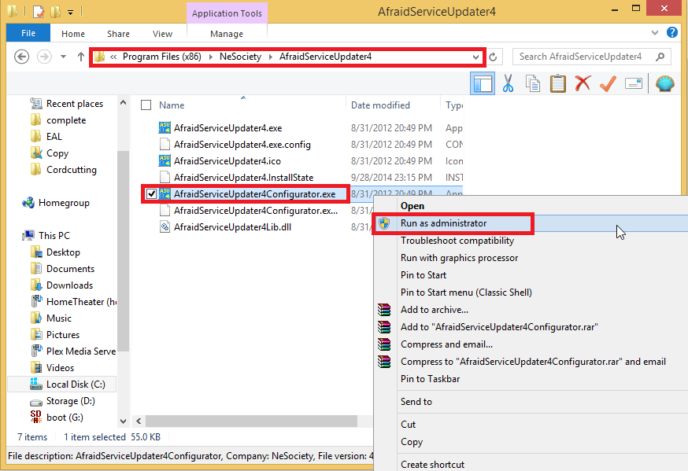Select Troubleshoot compatibility in the context menu

click(458, 241)
